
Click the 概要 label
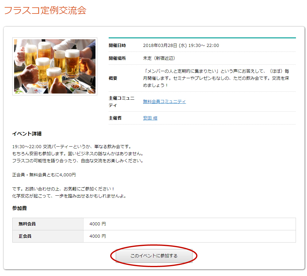pyautogui.click(x=113, y=78)
